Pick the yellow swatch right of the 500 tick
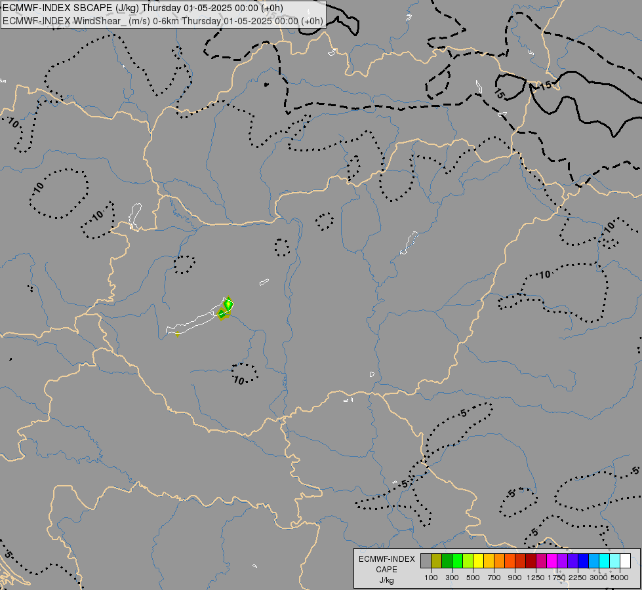Image resolution: width=642 pixels, height=590 pixels. pyautogui.click(x=478, y=561)
